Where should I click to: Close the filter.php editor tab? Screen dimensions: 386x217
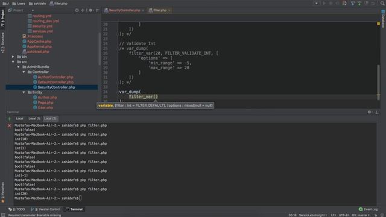[x=169, y=10]
